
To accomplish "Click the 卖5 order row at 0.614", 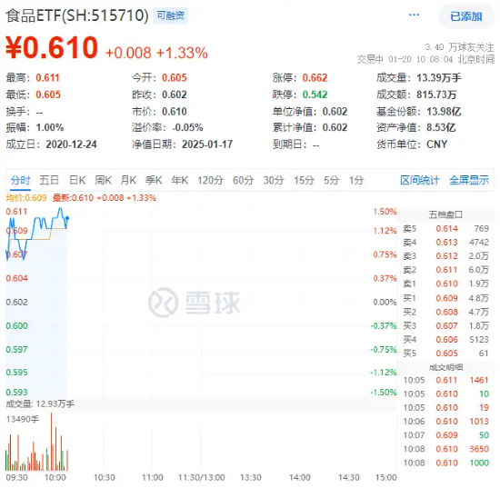I will [x=445, y=228].
